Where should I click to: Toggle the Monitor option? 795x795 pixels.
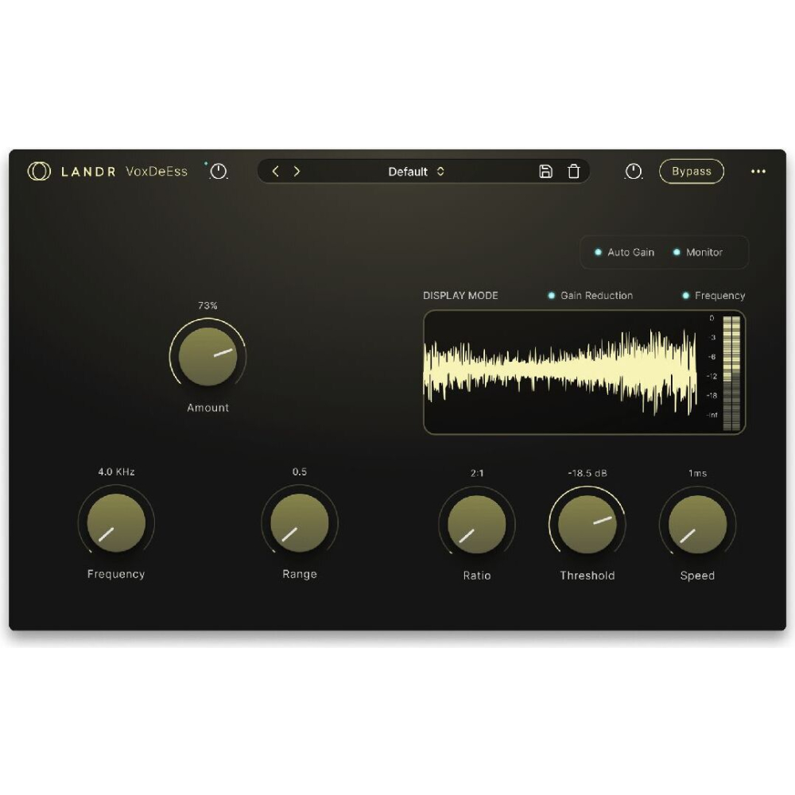[698, 253]
